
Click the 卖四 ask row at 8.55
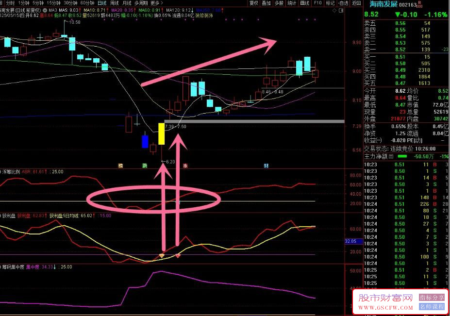click(x=406, y=30)
